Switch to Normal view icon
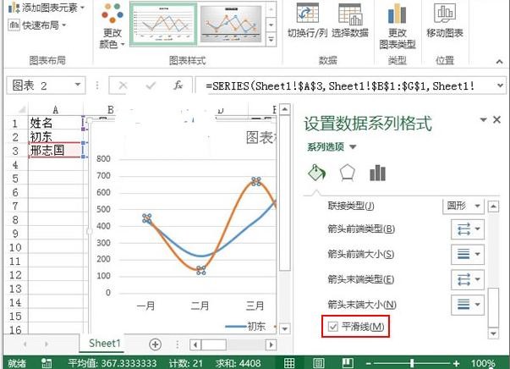 coord(289,363)
